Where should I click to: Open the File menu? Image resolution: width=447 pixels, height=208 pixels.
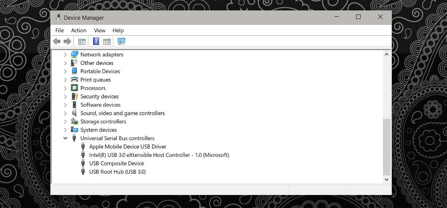pyautogui.click(x=60, y=30)
